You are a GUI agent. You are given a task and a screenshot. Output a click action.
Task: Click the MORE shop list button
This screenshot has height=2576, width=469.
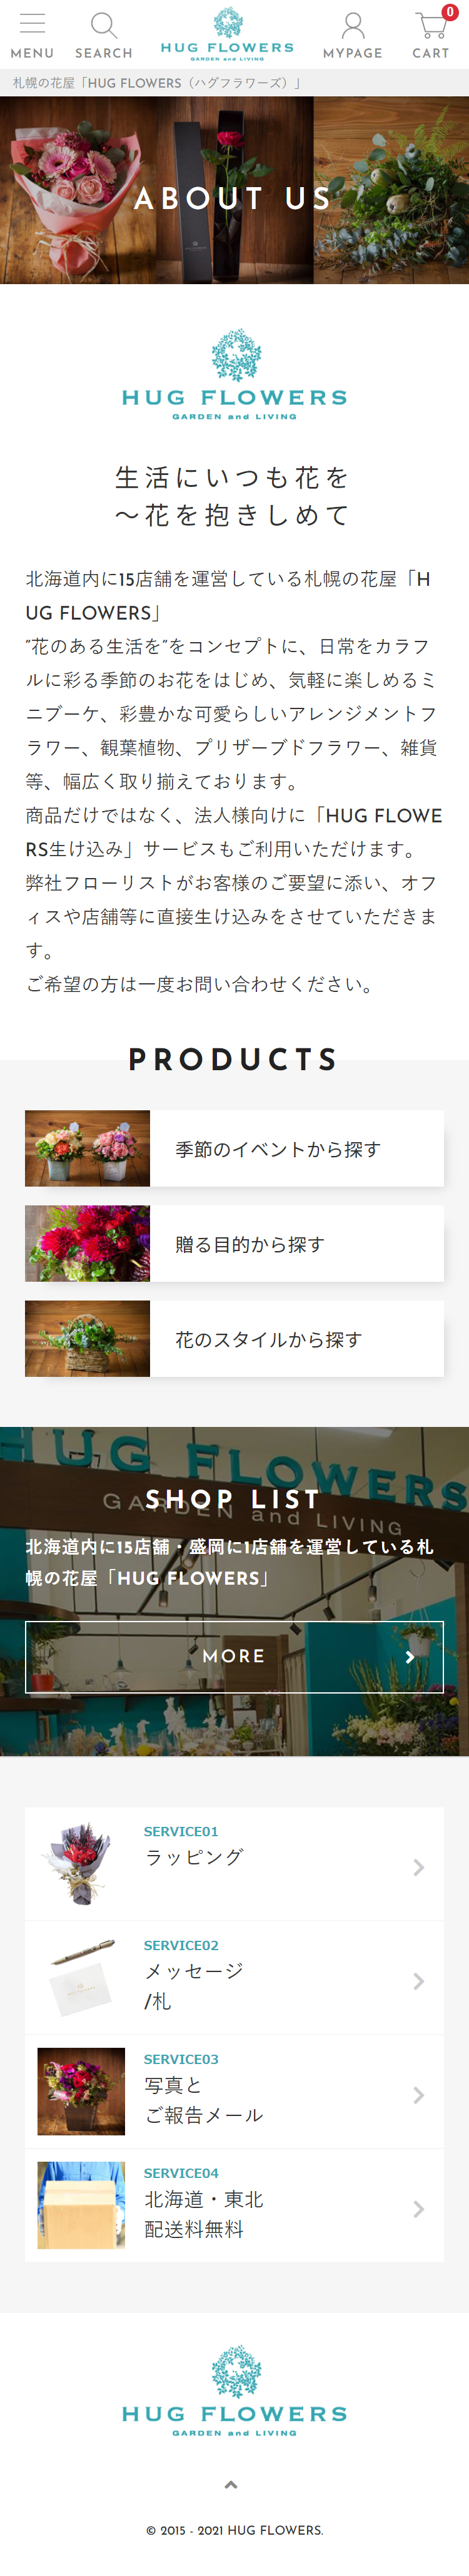click(234, 1656)
